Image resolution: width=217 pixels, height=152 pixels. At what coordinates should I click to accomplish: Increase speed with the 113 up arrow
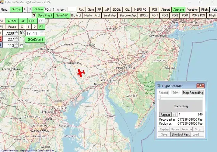tap(16, 44)
